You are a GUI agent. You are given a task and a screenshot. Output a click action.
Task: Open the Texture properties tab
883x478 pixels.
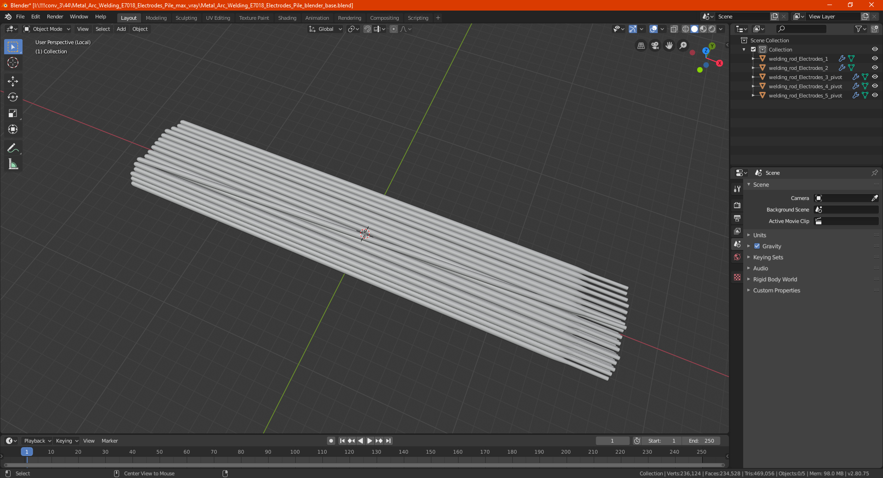tap(737, 277)
